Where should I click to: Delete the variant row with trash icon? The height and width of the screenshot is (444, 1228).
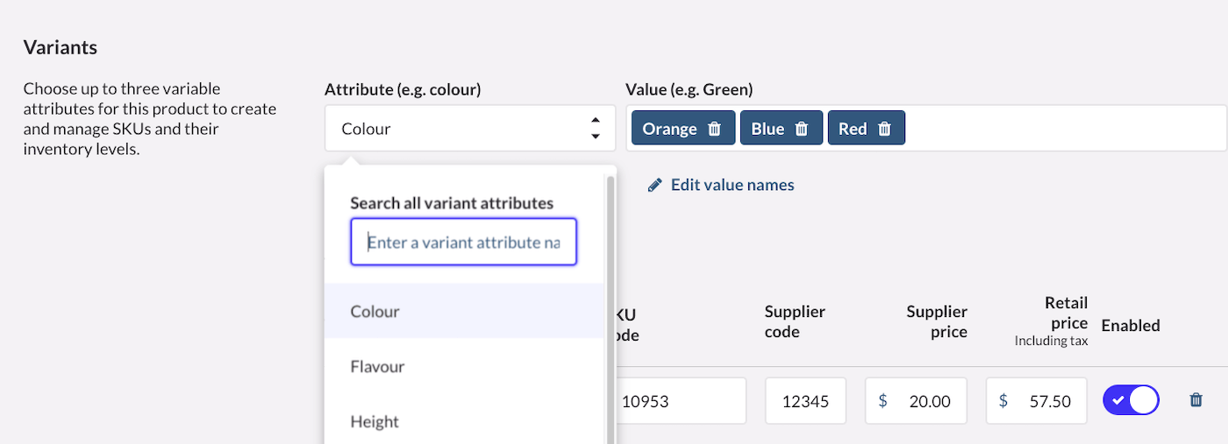click(x=1196, y=400)
